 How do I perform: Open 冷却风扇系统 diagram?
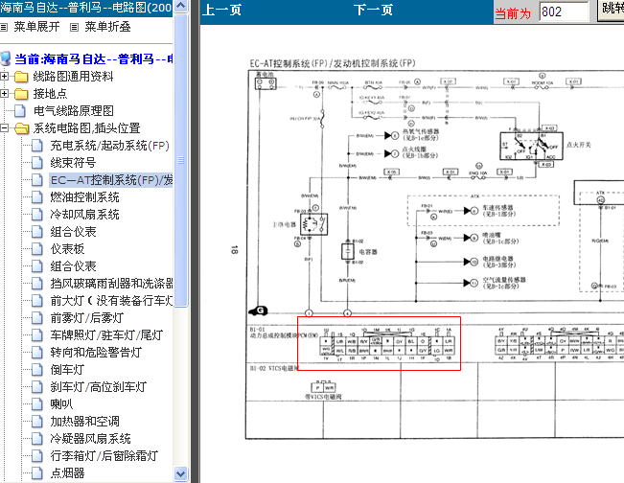(84, 215)
